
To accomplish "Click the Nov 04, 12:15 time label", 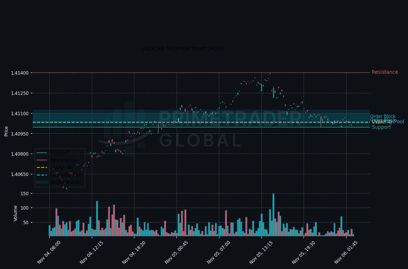I will pyautogui.click(x=91, y=252).
